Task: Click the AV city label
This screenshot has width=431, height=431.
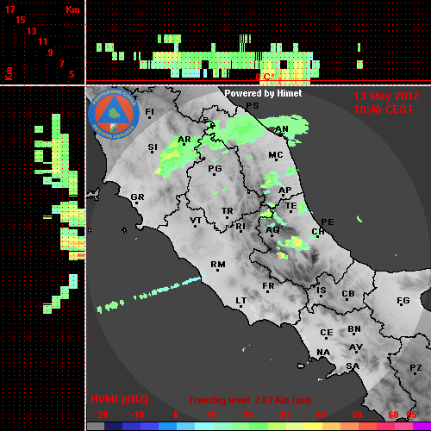Action: tap(356, 347)
